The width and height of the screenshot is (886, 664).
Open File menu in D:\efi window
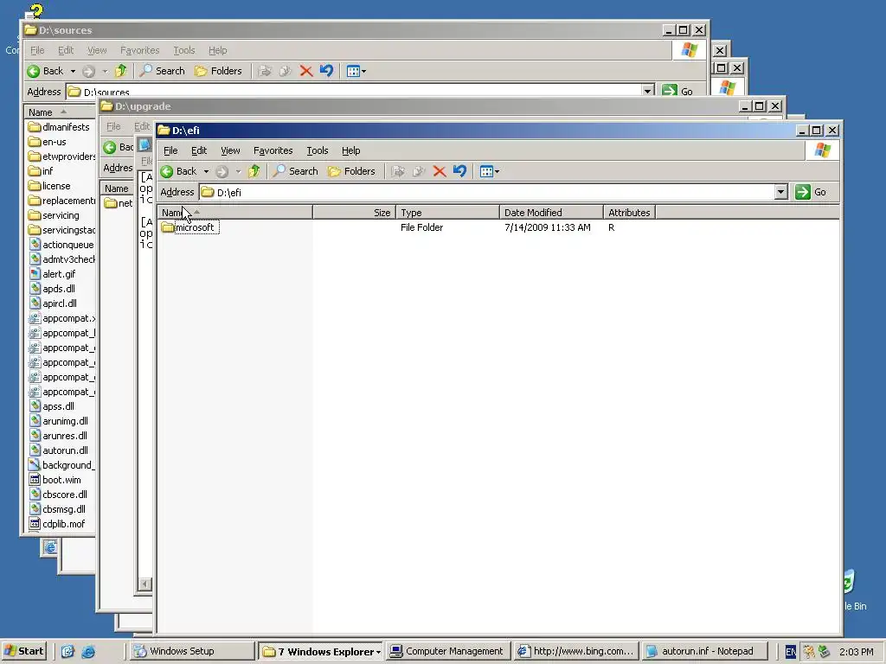coord(170,150)
